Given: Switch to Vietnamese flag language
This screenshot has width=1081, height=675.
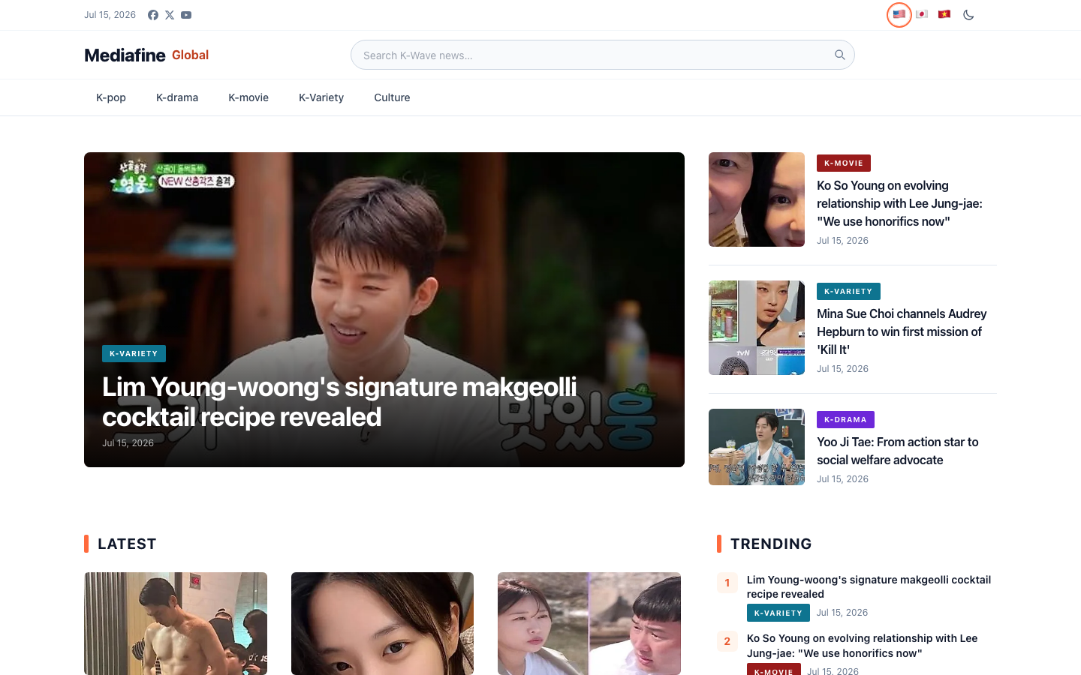Looking at the screenshot, I should coord(944,14).
